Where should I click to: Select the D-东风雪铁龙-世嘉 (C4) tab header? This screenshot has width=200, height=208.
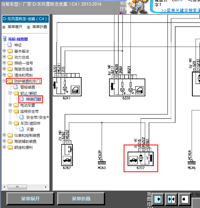point(26,19)
